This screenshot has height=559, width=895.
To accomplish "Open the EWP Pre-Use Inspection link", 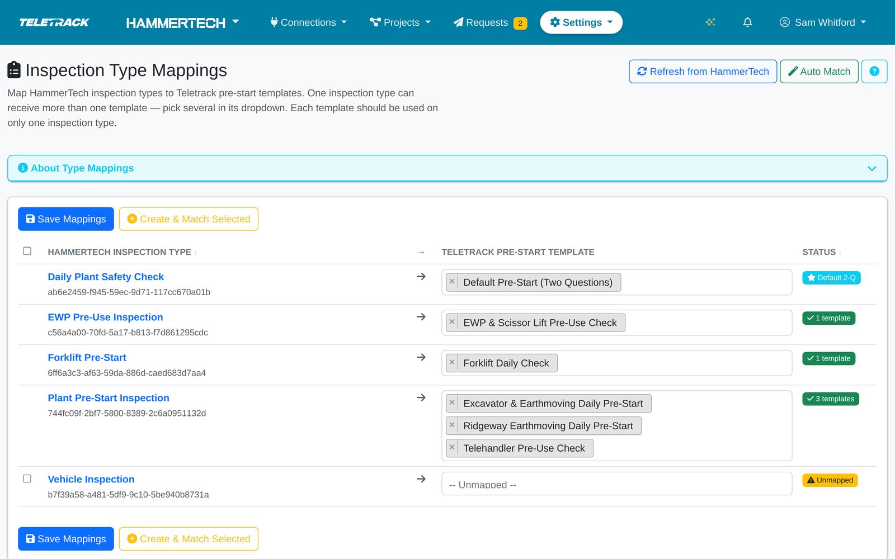I will coord(105,317).
